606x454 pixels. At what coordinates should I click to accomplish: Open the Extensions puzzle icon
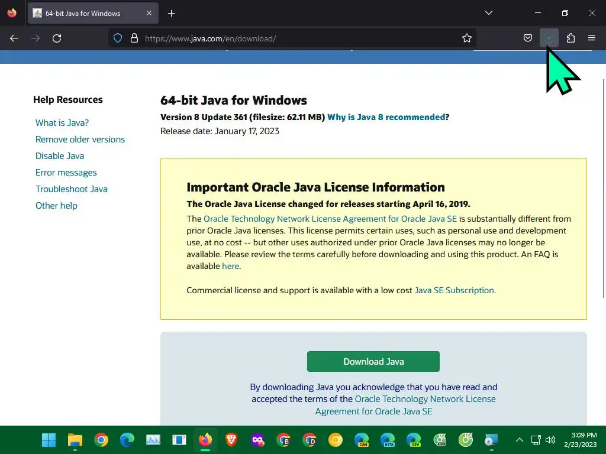click(x=570, y=38)
